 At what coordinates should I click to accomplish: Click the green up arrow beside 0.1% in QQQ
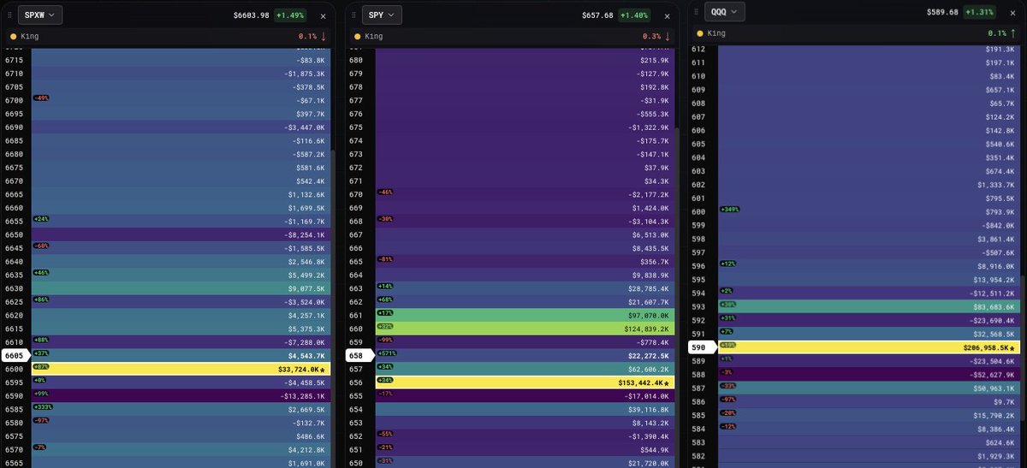[x=1014, y=33]
